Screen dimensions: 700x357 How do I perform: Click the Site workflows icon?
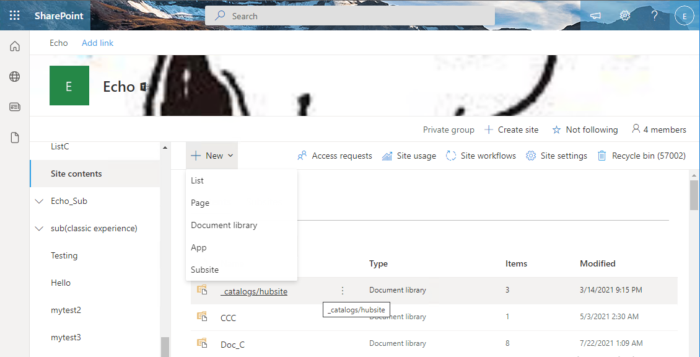pyautogui.click(x=451, y=156)
